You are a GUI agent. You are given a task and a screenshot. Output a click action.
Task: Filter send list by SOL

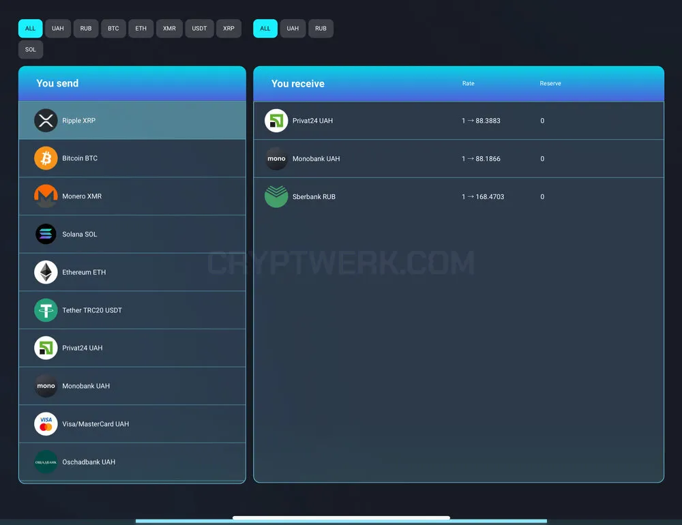31,50
